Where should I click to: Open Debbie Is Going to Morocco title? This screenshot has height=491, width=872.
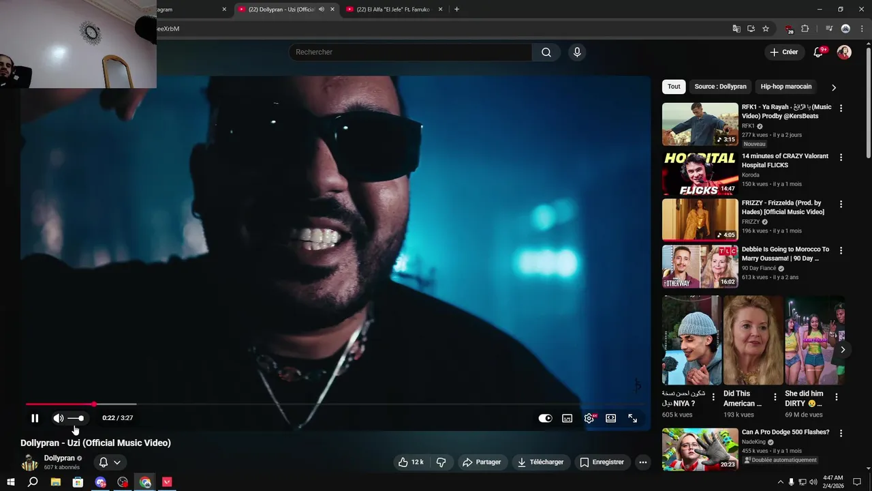tap(785, 254)
